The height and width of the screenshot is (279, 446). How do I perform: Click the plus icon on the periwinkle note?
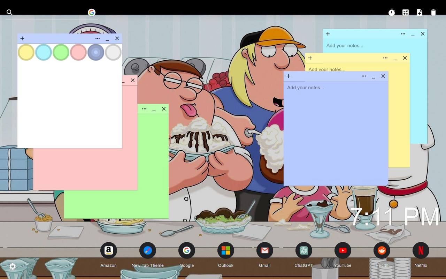[x=289, y=76]
